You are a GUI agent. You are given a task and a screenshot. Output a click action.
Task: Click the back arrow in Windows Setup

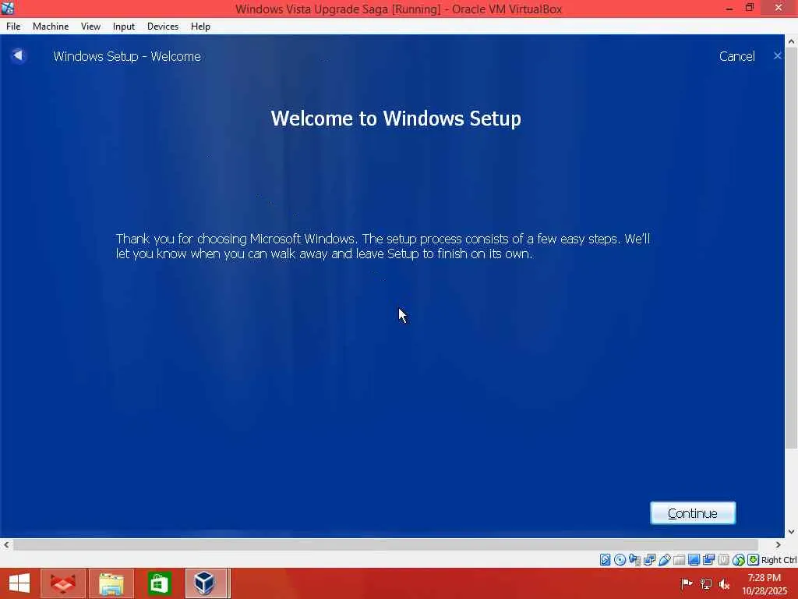tap(19, 55)
